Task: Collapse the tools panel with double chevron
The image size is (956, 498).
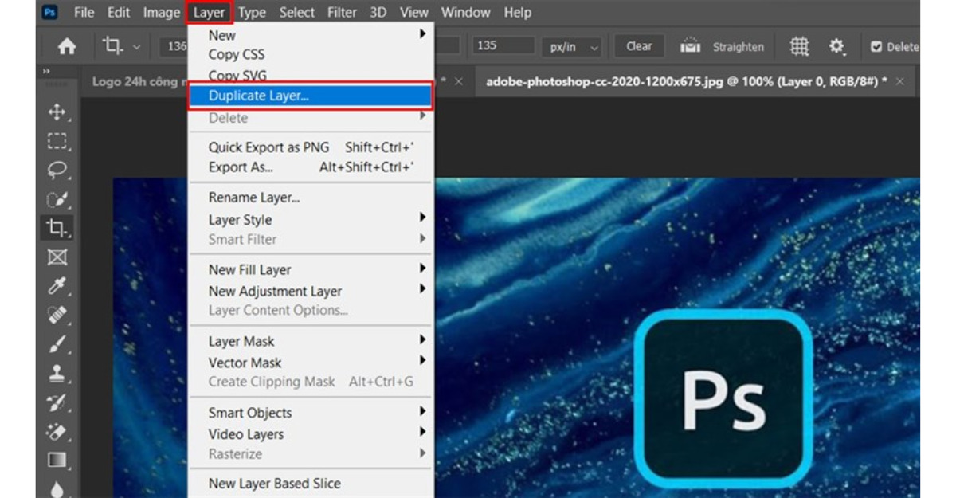Action: (x=46, y=73)
